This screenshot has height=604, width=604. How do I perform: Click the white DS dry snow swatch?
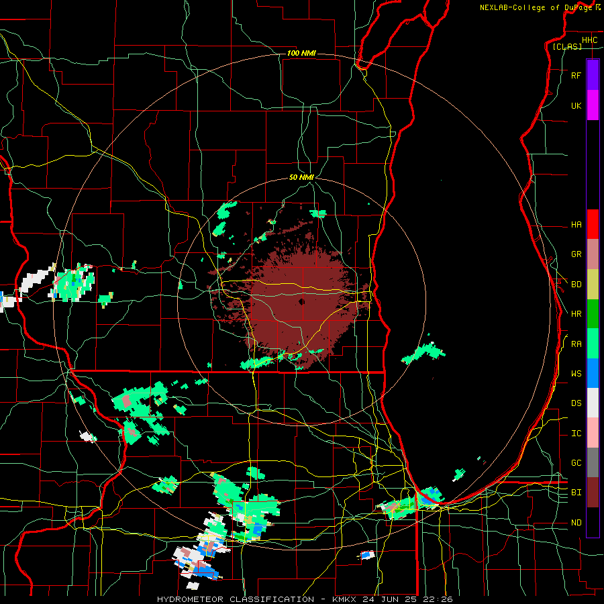[593, 403]
